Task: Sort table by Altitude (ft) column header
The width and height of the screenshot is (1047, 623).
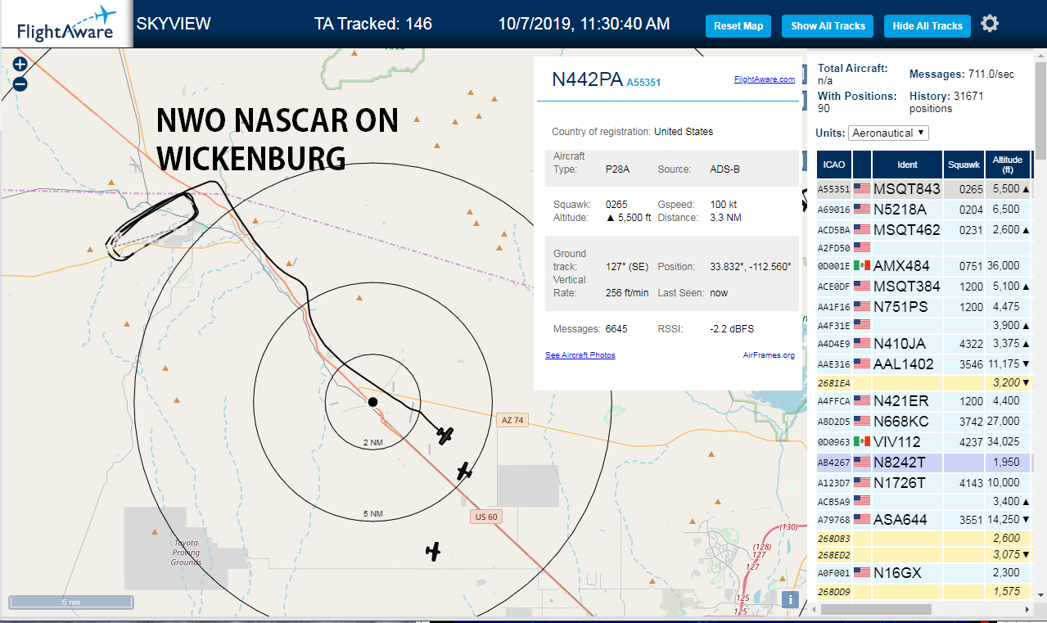Action: 1008,165
